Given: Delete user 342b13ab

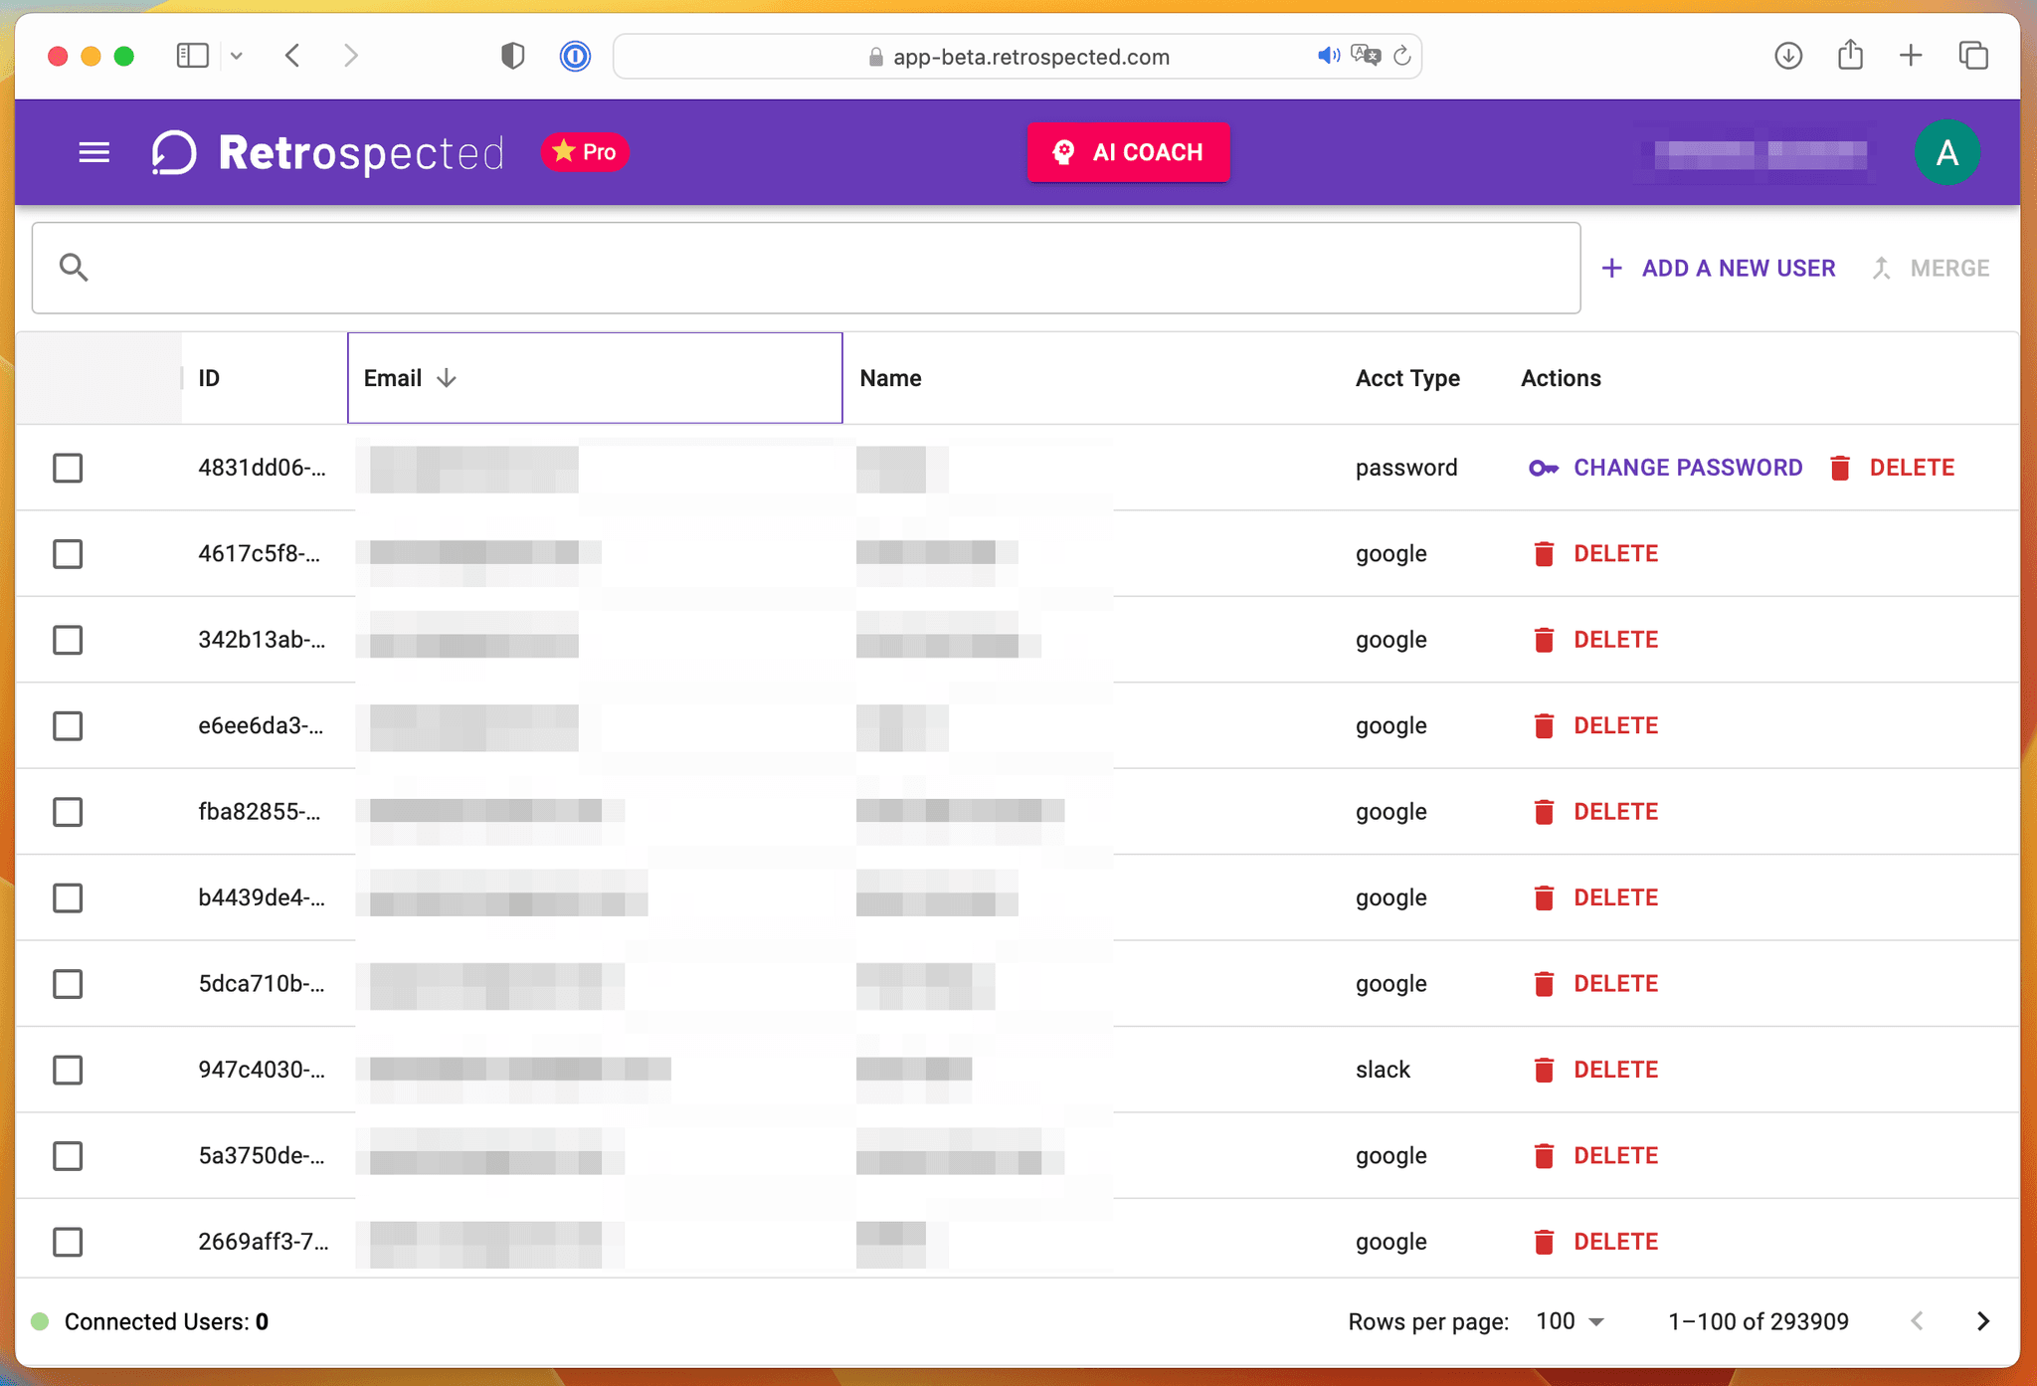Looking at the screenshot, I should [x=1595, y=640].
